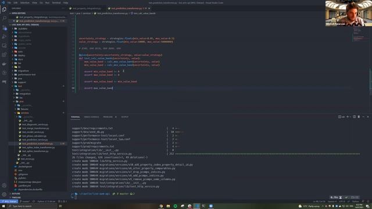Switch to the Output tab
The width and height of the screenshot is (372, 209).
click(x=124, y=117)
